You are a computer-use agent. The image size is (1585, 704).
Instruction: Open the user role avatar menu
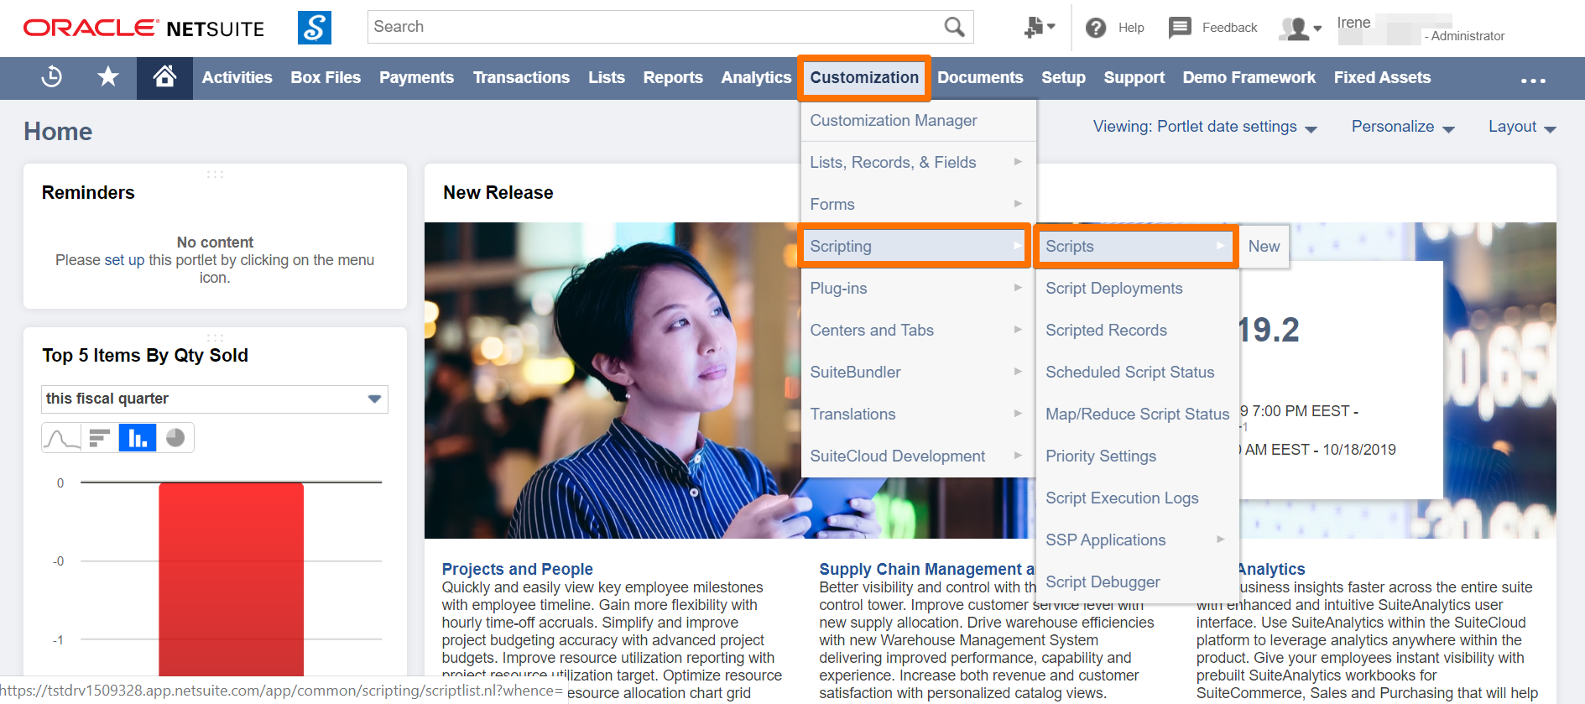pyautogui.click(x=1300, y=29)
